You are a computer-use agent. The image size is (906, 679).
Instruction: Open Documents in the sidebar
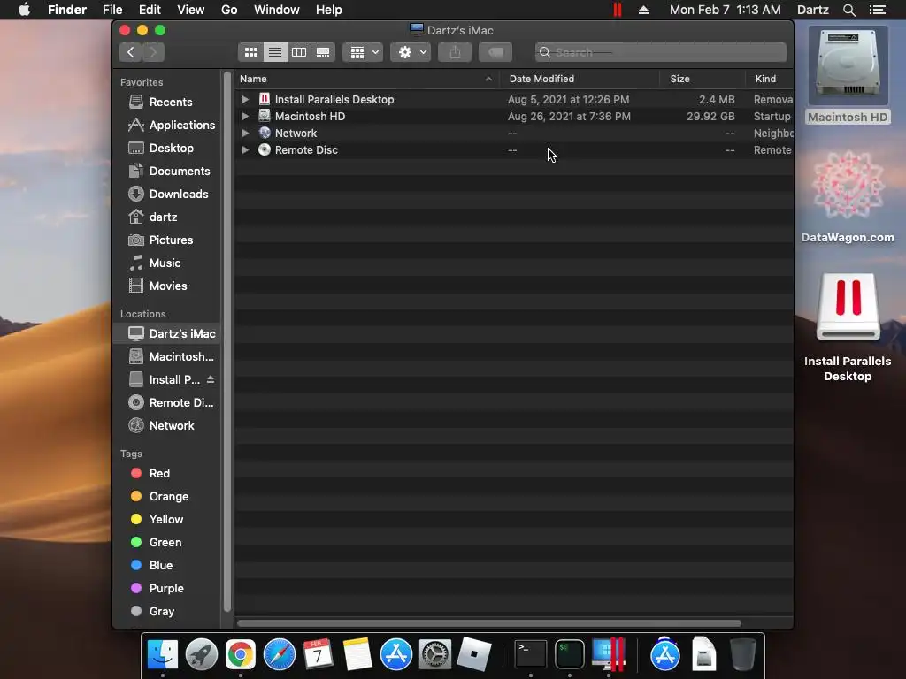[x=166, y=172]
